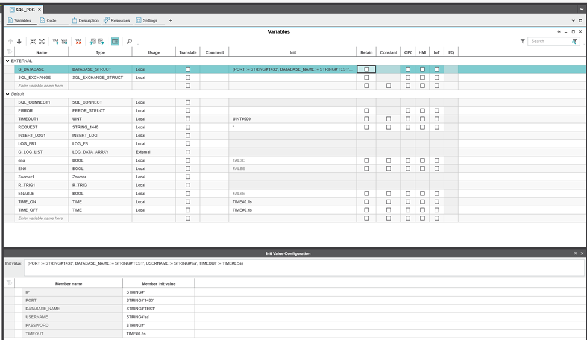Screen dimensions: 587x340
Task: Click the filter funnel icon beside Search
Action: tap(523, 42)
